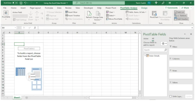
Task: Click the Search box in title bar
Action: pos(99,3)
